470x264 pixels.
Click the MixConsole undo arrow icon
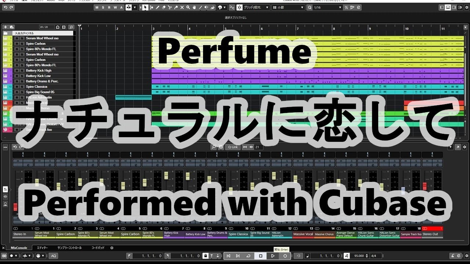15,147
